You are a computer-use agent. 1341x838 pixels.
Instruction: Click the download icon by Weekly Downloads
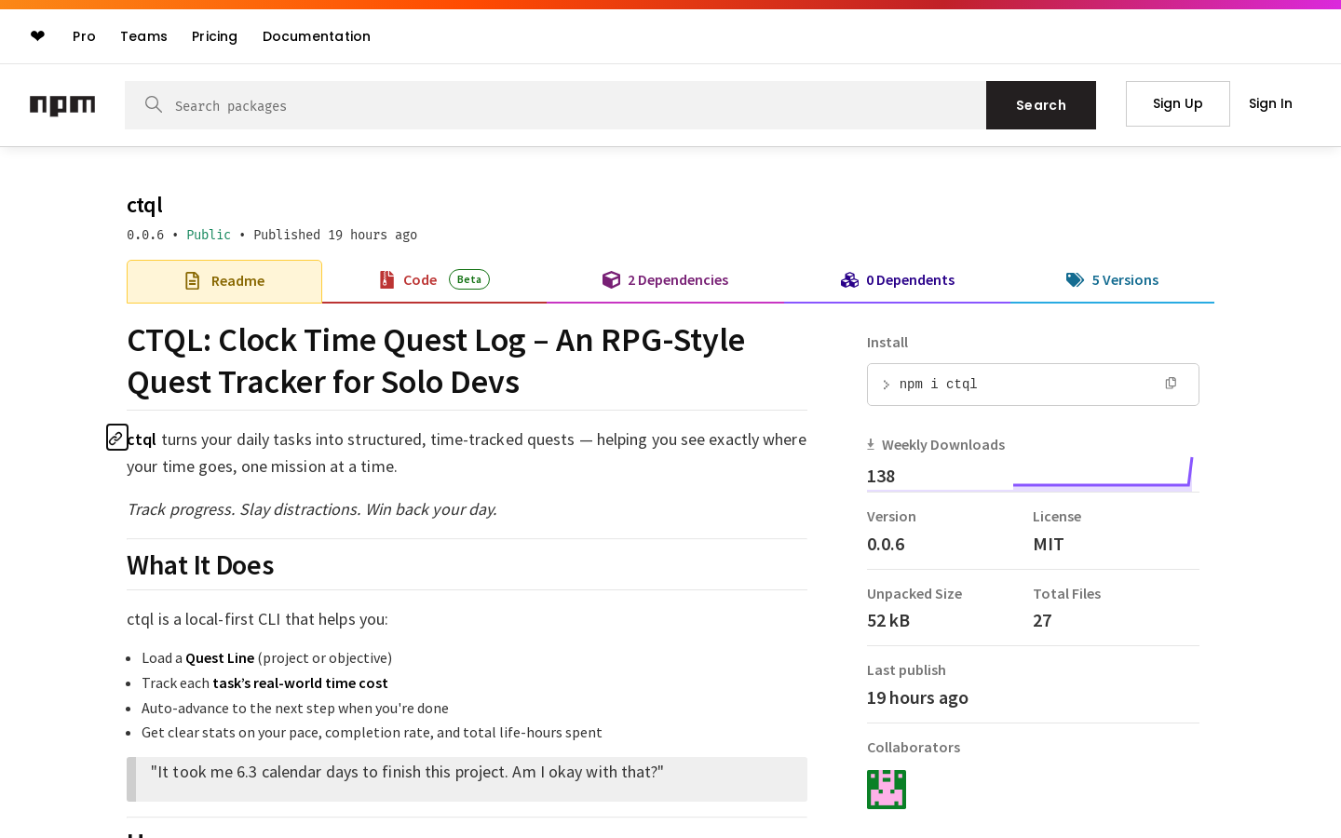pyautogui.click(x=871, y=444)
